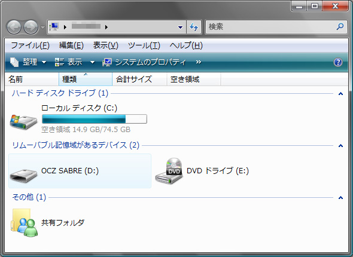This screenshot has width=353, height=257.
Task: Click システムのプロパティ toolbar button
Action: coord(144,62)
